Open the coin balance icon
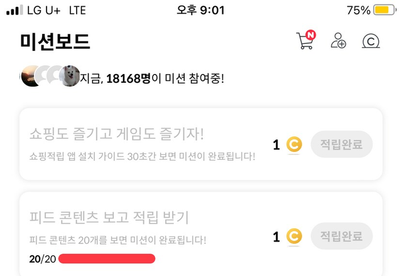402x276 pixels. 372,41
